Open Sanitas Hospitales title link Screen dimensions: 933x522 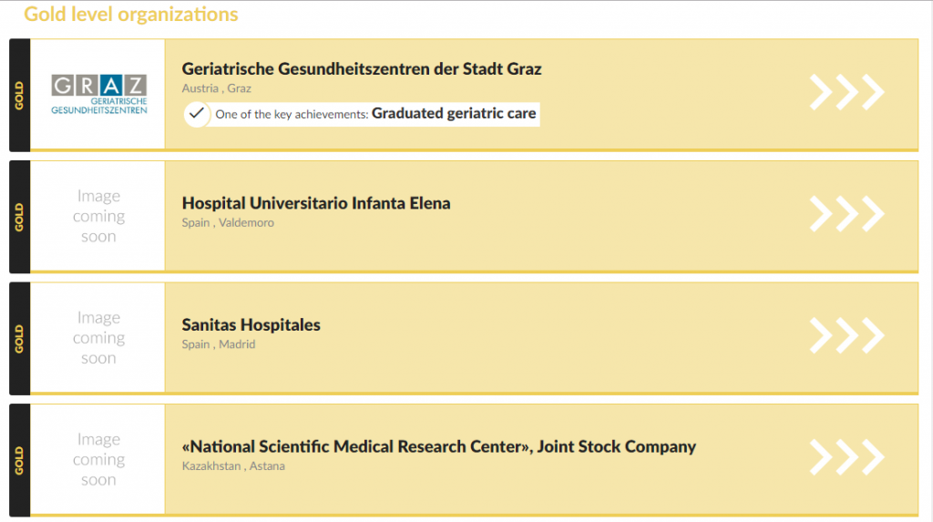click(x=251, y=325)
